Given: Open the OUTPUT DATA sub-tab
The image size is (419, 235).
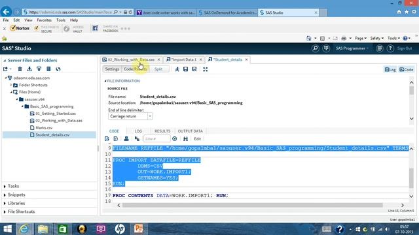Looking at the screenshot, I should (x=191, y=131).
